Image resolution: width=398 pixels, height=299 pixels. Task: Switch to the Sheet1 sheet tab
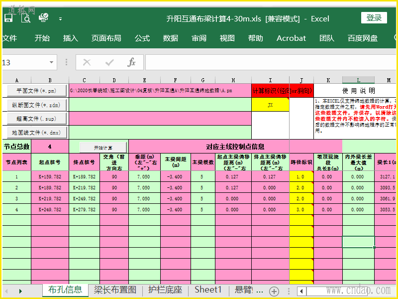coord(208,290)
